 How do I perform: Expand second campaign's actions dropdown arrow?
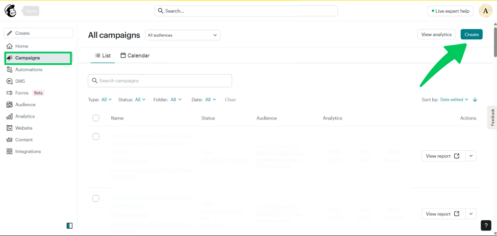471,214
